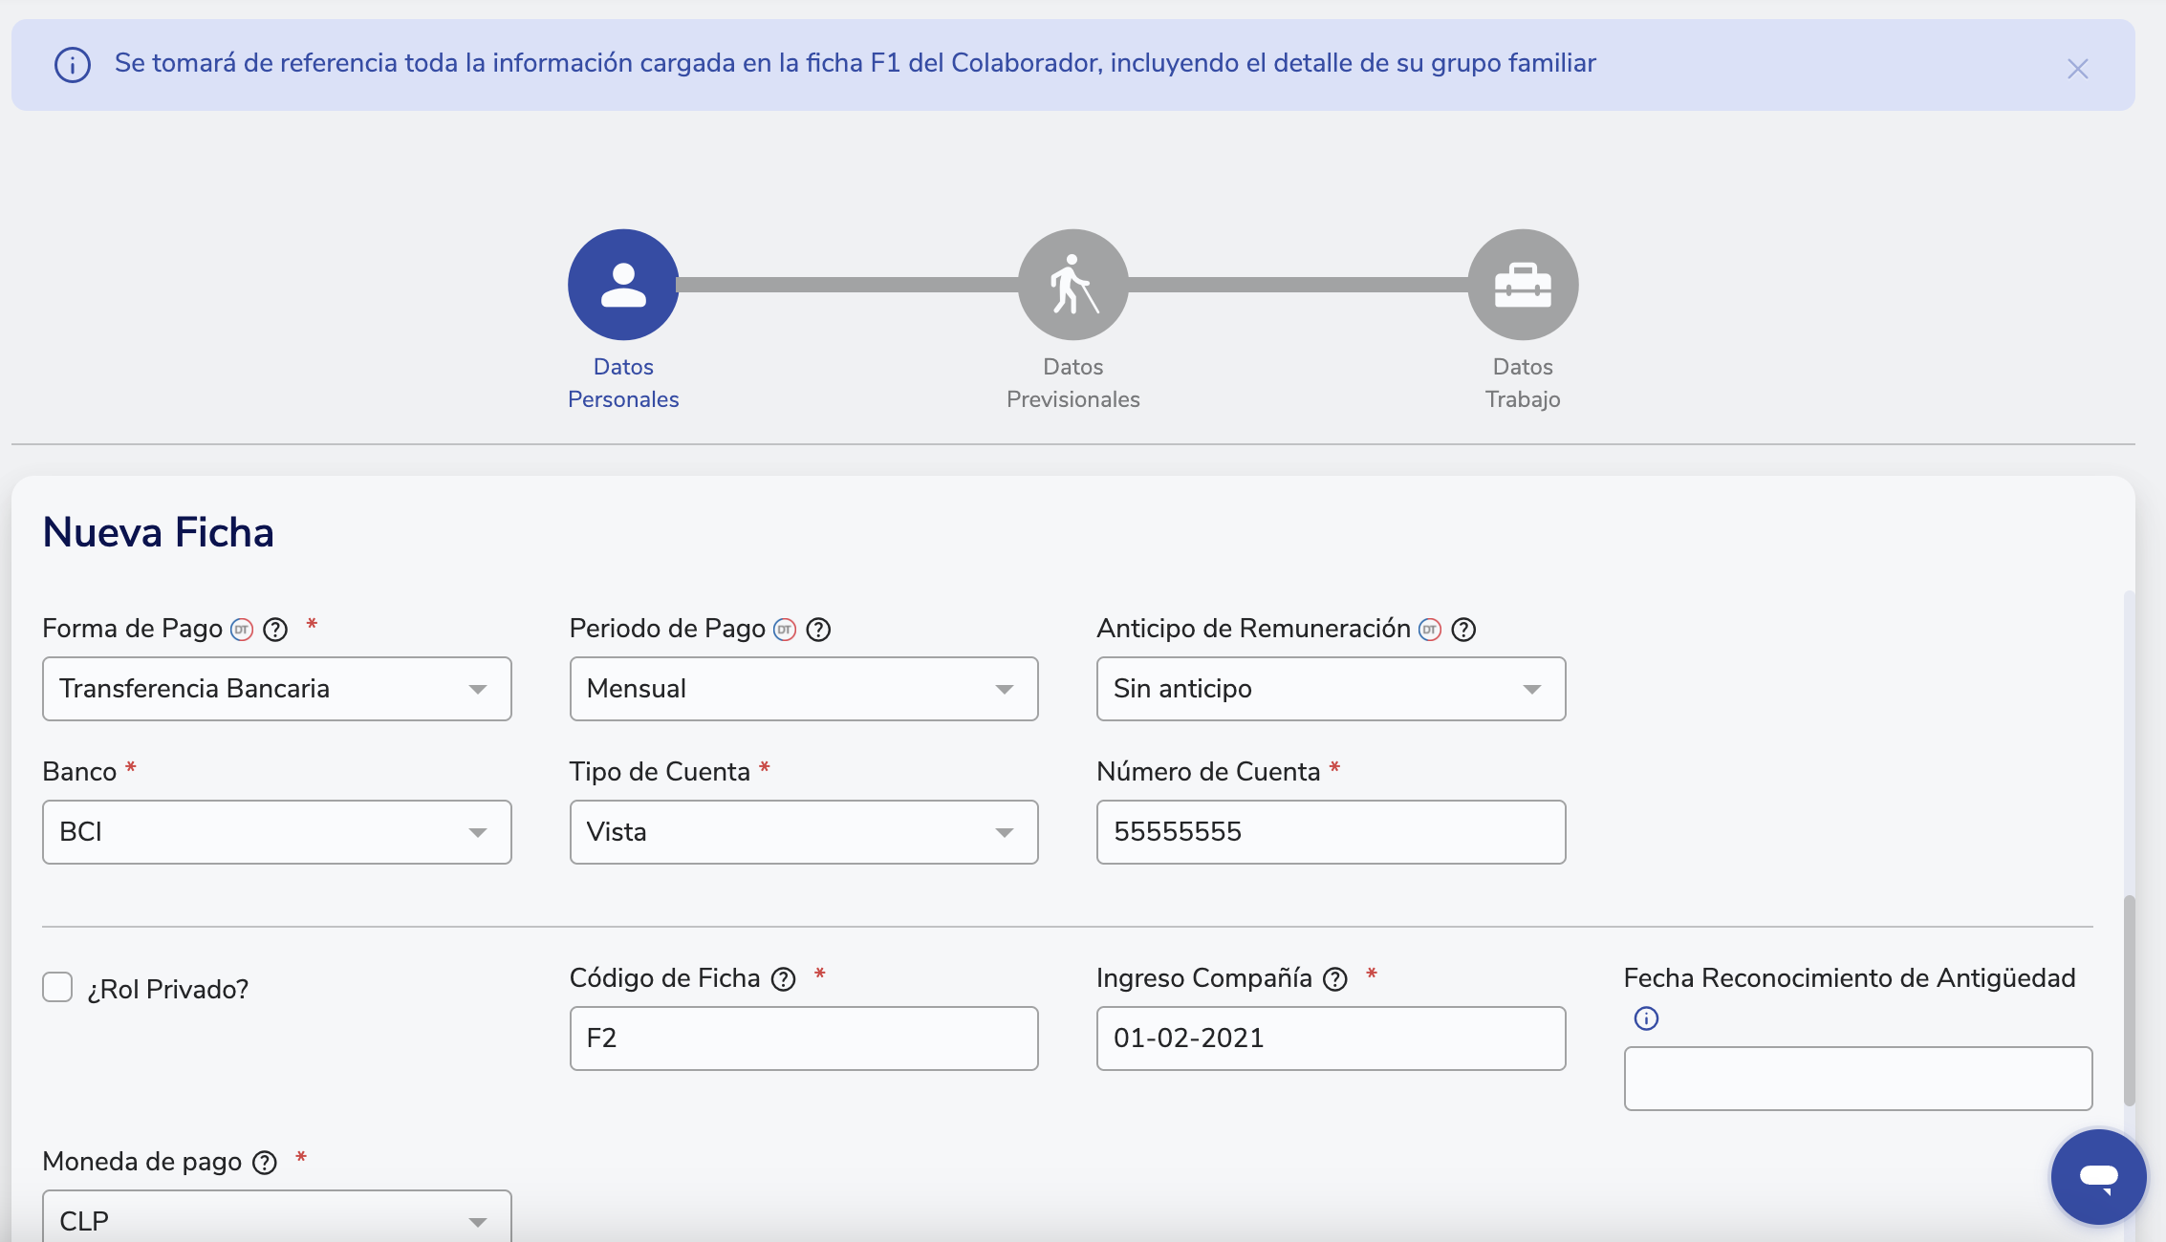Open the Anticipo de Remuneración dropdown
Viewport: 2166px width, 1242px height.
pyautogui.click(x=1330, y=689)
